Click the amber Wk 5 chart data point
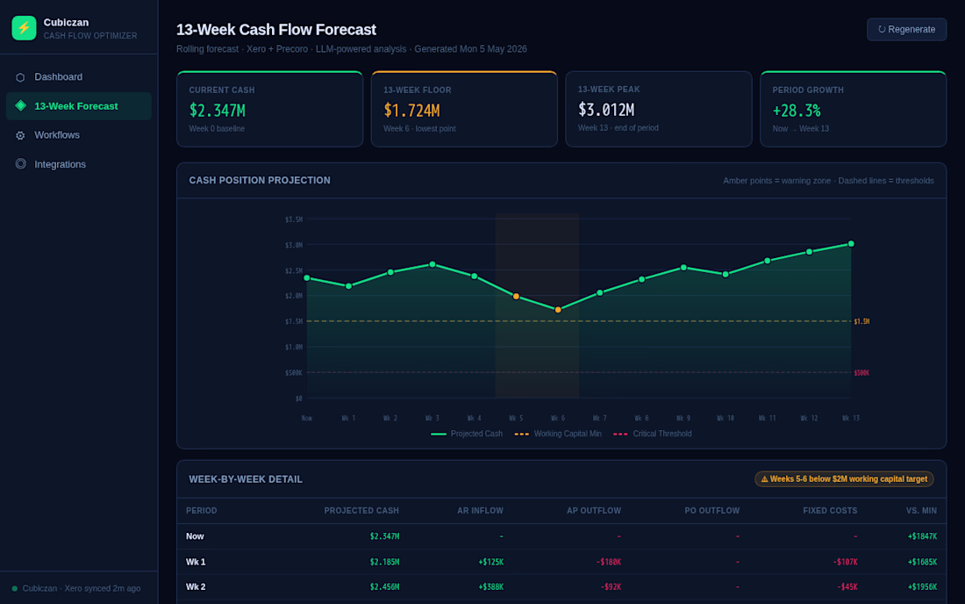 click(517, 297)
